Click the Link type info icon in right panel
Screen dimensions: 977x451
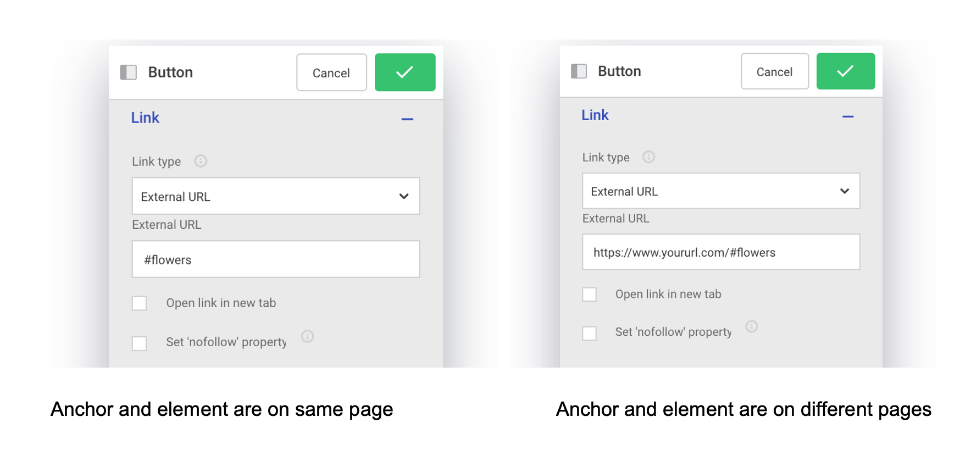pos(648,157)
